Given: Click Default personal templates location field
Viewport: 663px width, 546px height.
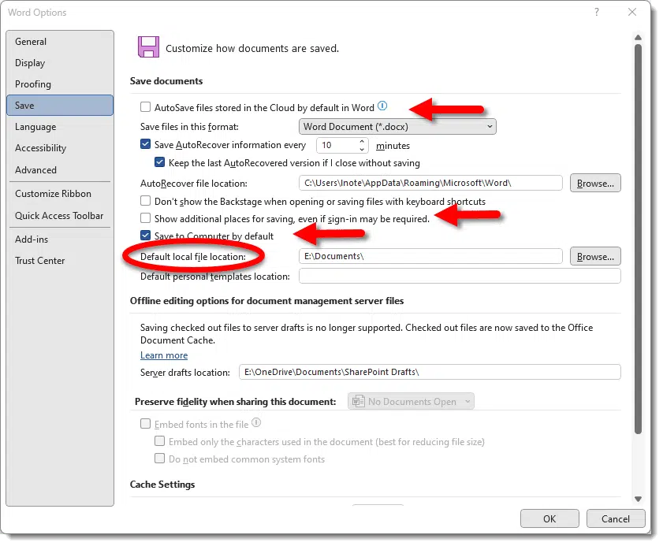Looking at the screenshot, I should coord(460,276).
